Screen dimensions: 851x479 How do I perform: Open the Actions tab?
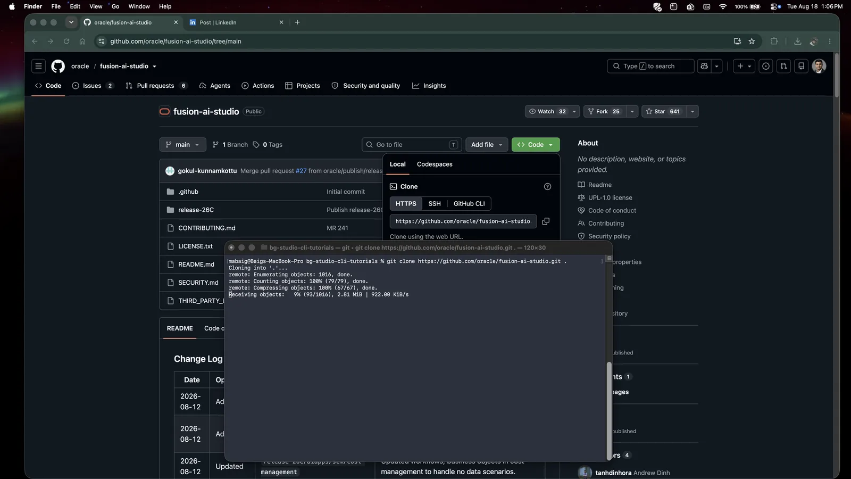tap(258, 86)
